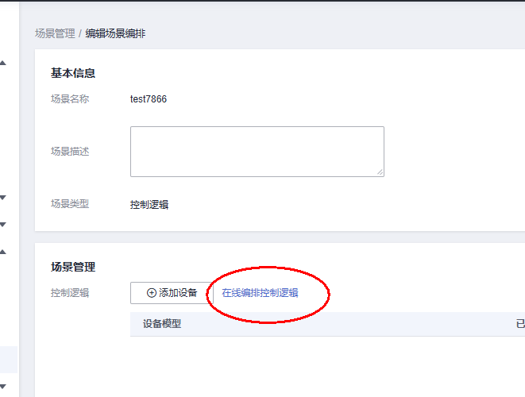The image size is (525, 397).
Task: Click the 添加设备 button
Action: tap(172, 293)
